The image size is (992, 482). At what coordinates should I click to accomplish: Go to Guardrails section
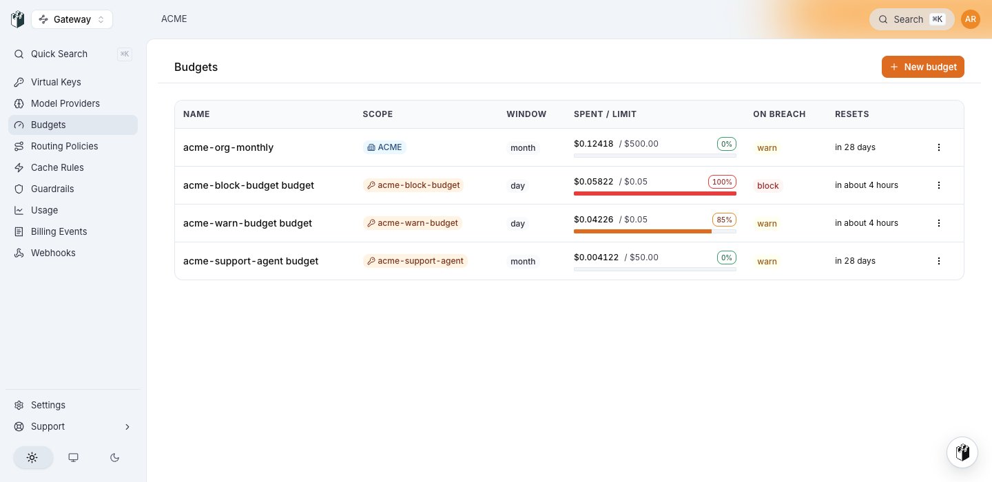[73, 189]
